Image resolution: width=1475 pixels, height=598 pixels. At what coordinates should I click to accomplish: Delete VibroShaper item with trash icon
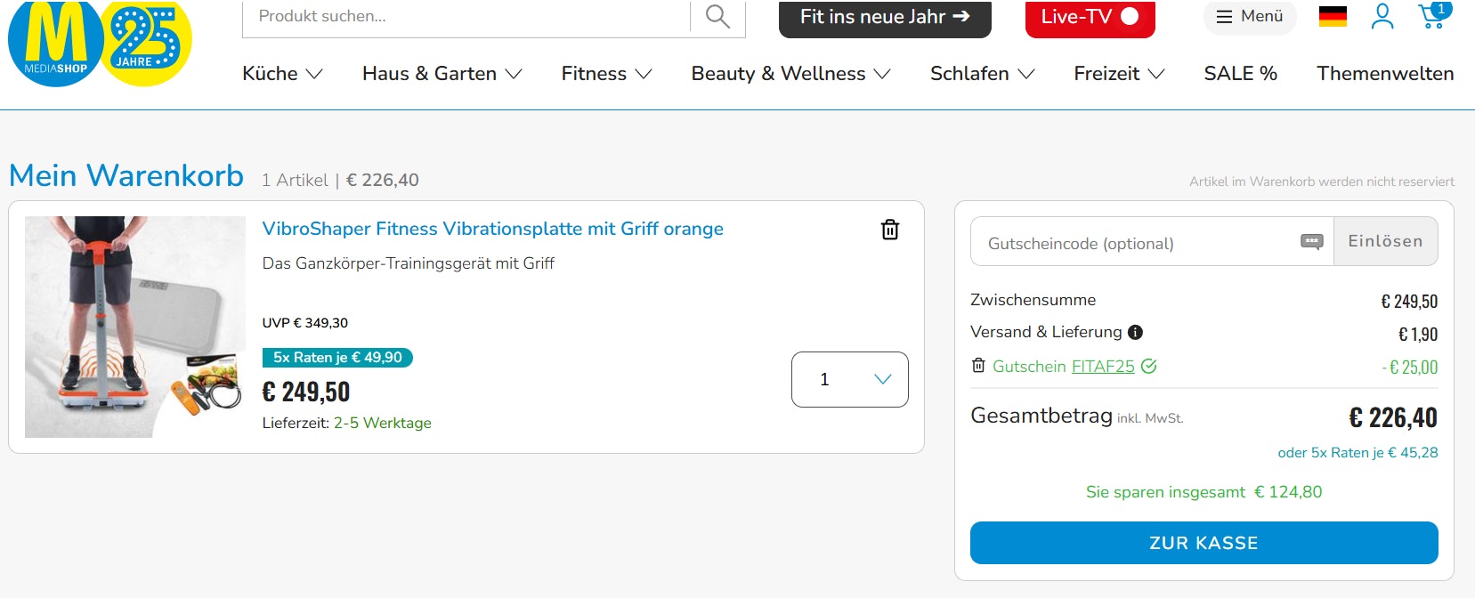890,230
